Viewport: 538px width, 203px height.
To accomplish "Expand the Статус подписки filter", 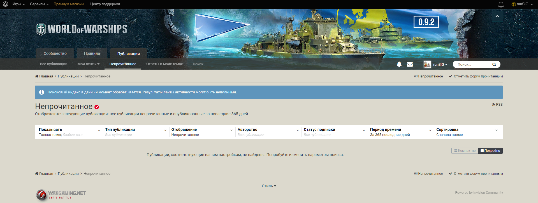I will [334, 132].
